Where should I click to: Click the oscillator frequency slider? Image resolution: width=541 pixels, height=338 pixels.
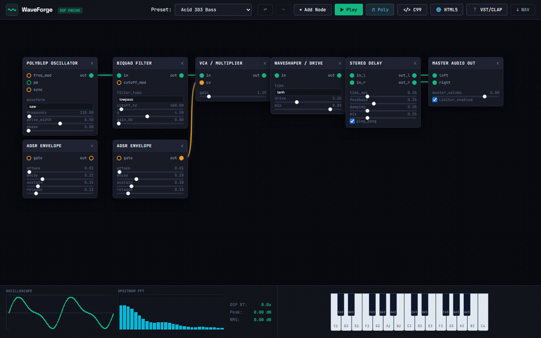60,117
